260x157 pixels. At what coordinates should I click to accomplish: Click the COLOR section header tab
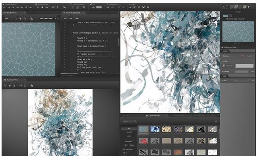coord(225,51)
